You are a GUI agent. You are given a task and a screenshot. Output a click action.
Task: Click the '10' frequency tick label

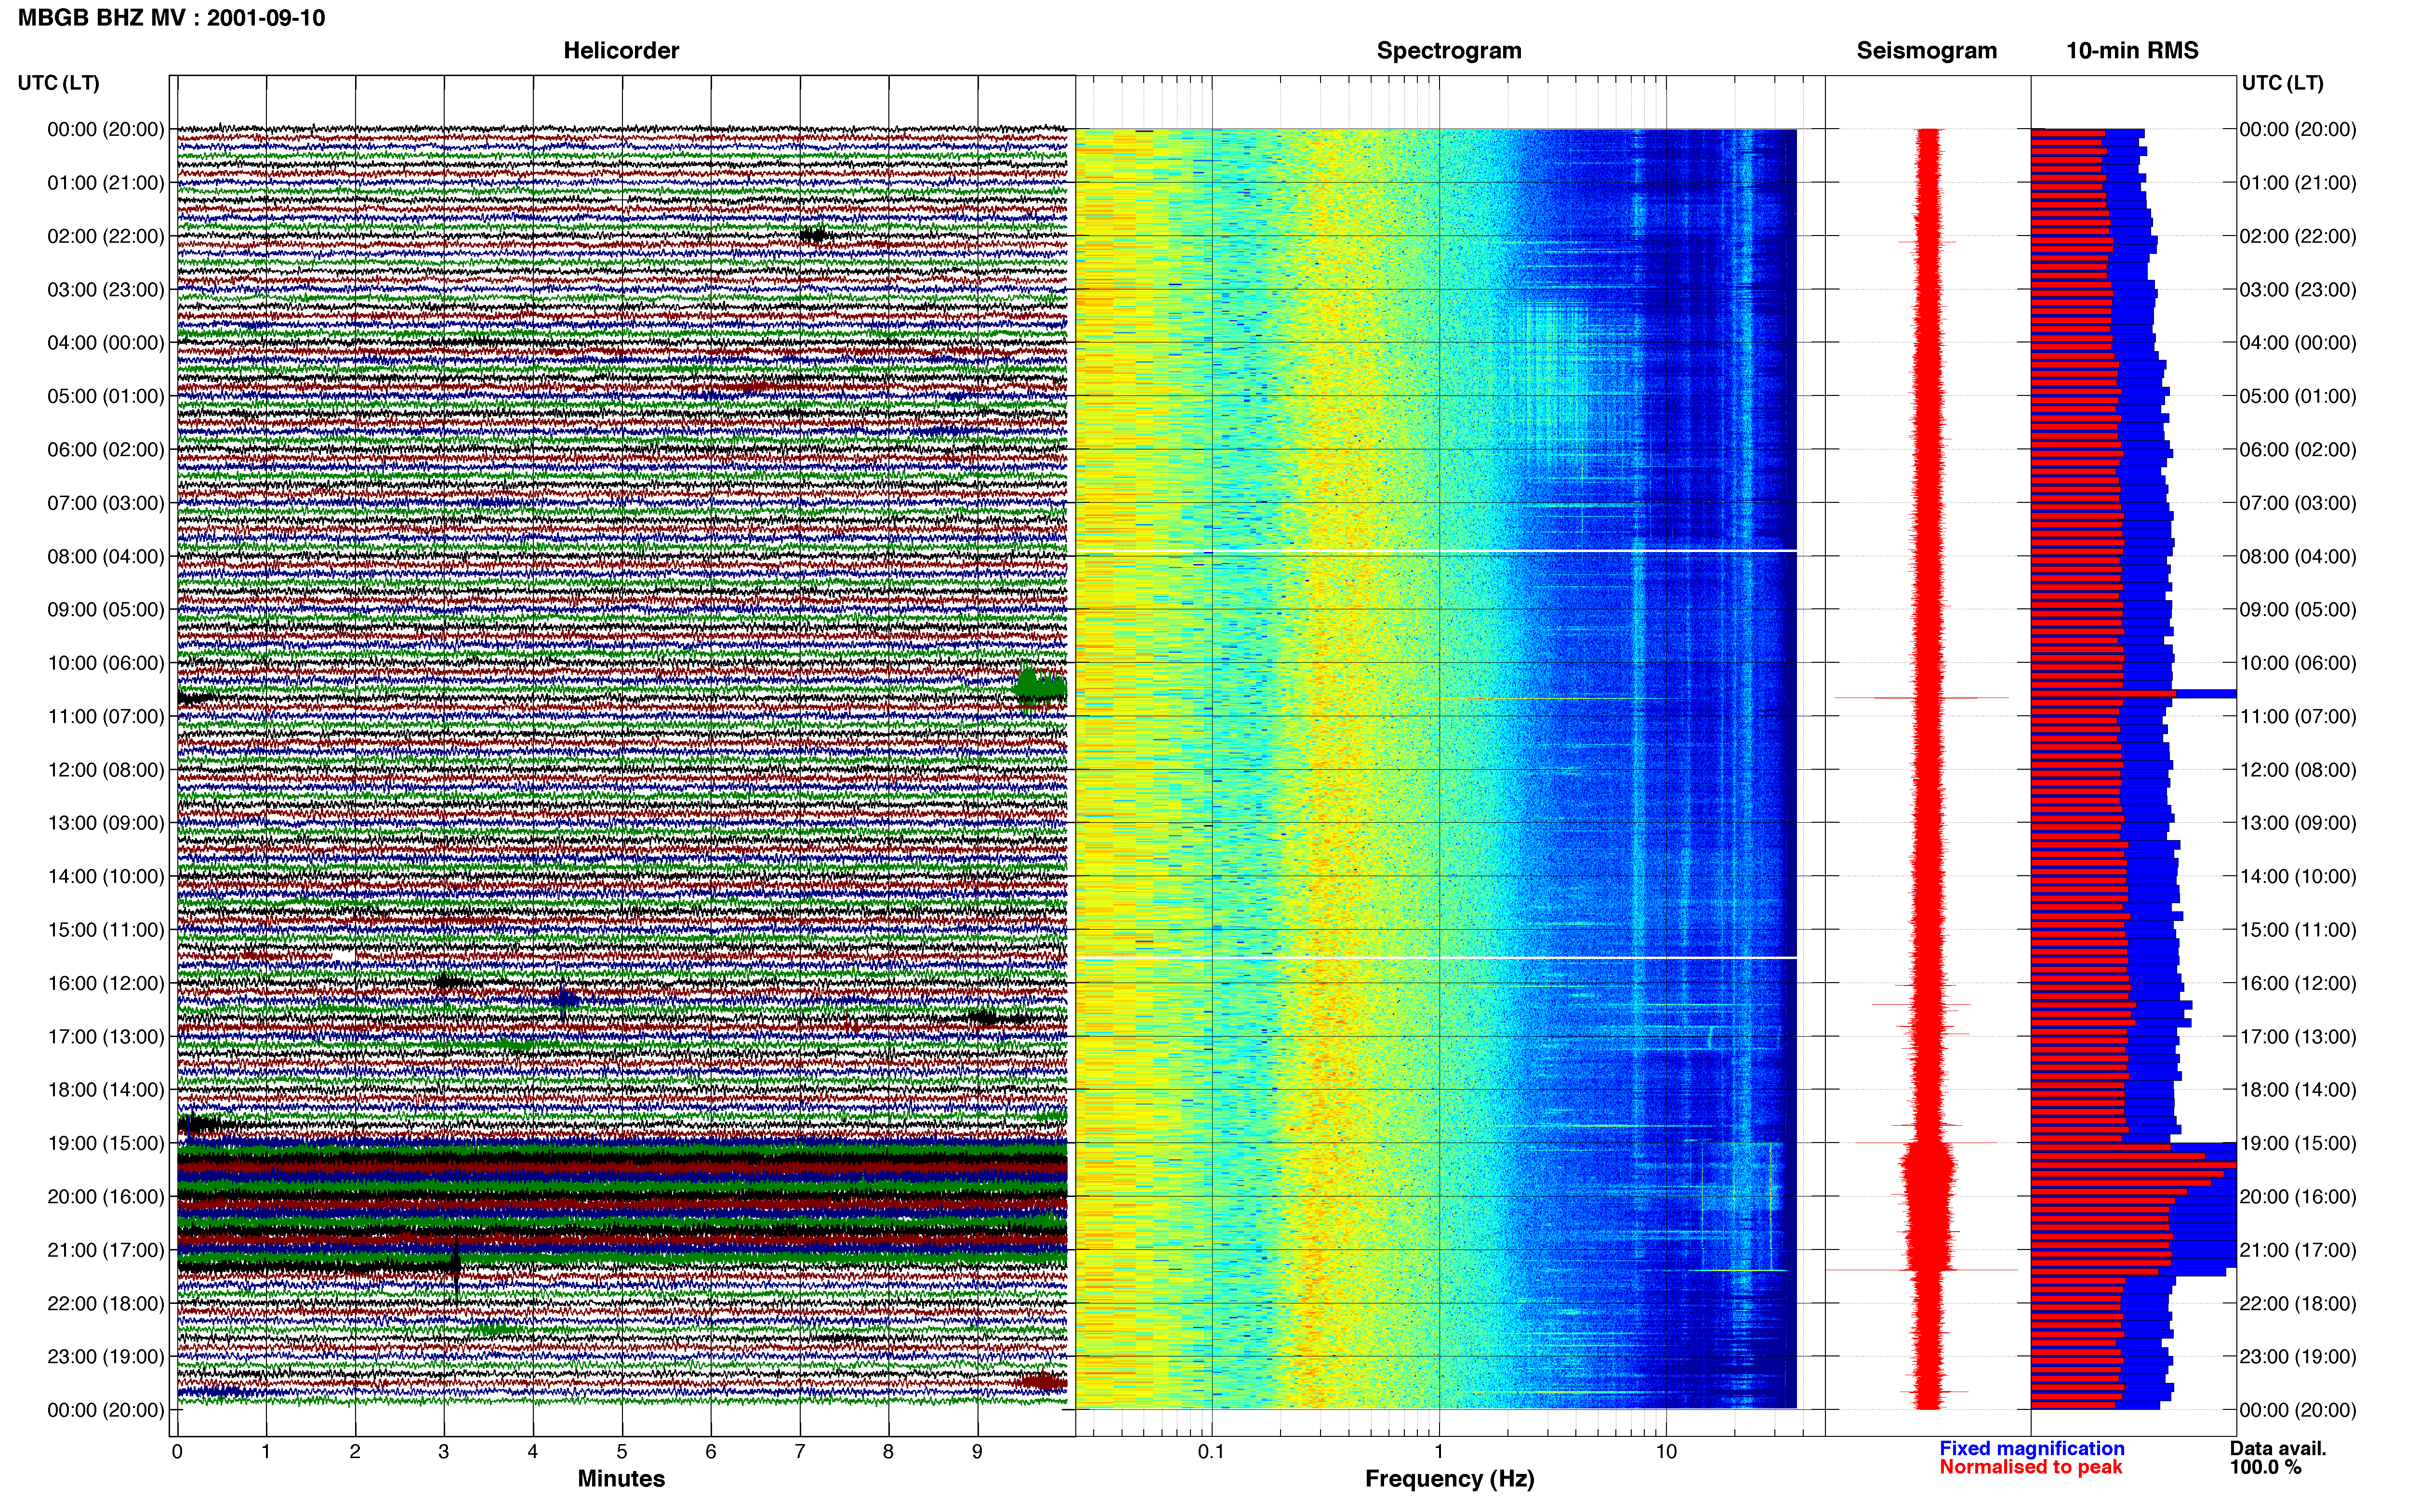tap(1666, 1452)
